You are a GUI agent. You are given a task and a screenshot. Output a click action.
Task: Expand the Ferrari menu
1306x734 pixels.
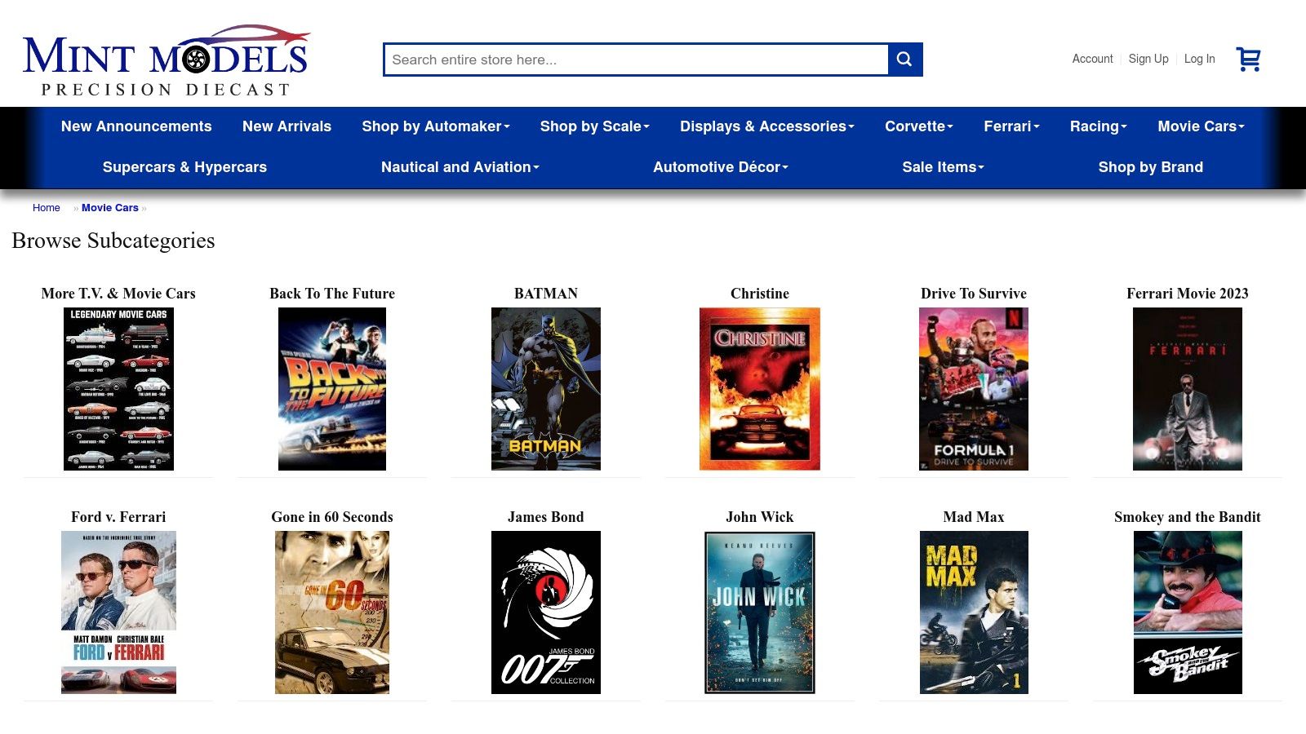click(x=1011, y=126)
